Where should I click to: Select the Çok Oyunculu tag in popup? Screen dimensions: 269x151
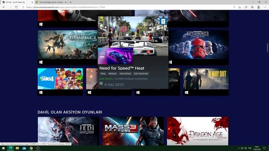click(x=141, y=73)
